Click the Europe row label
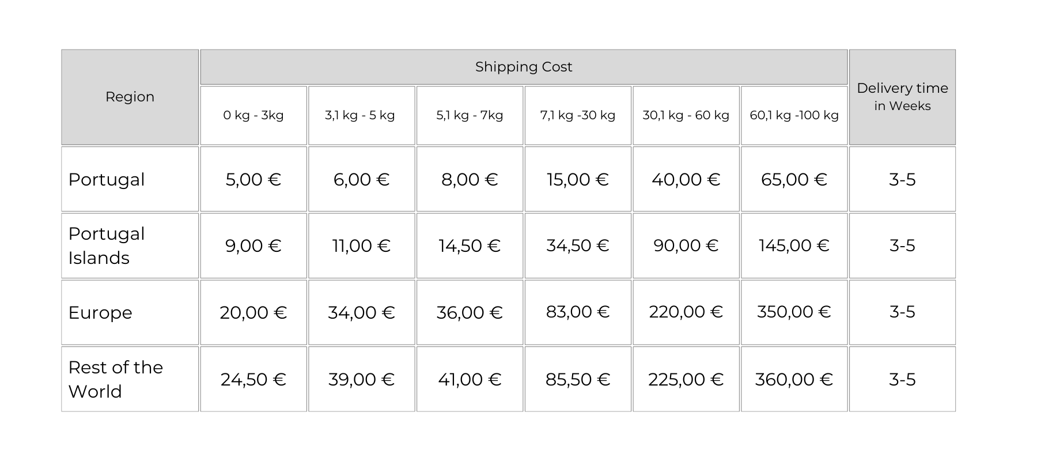Screen dimensions: 1037x461 [100, 312]
